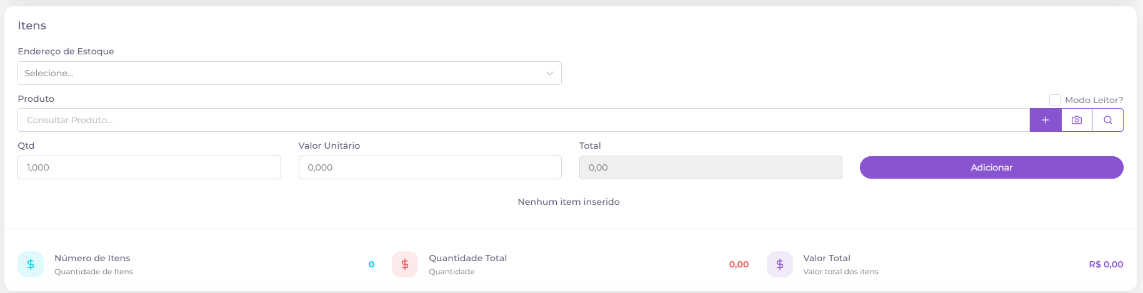Click the Modo Leitor? label

(1094, 100)
